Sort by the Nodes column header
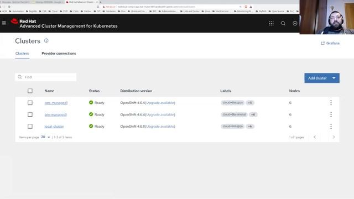Viewport: 354px width, 199px height. click(x=294, y=91)
